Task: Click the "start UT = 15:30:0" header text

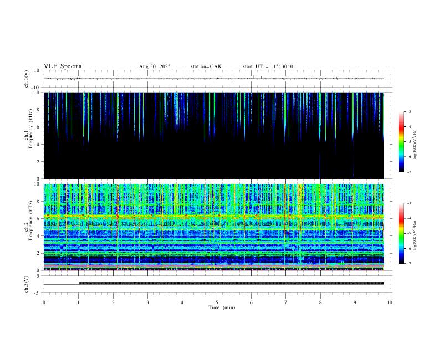Action: tap(268, 66)
